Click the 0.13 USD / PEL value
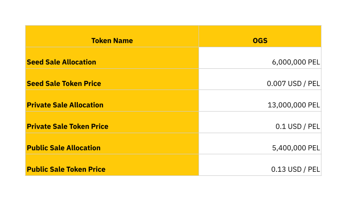The width and height of the screenshot is (348, 197). click(295, 170)
